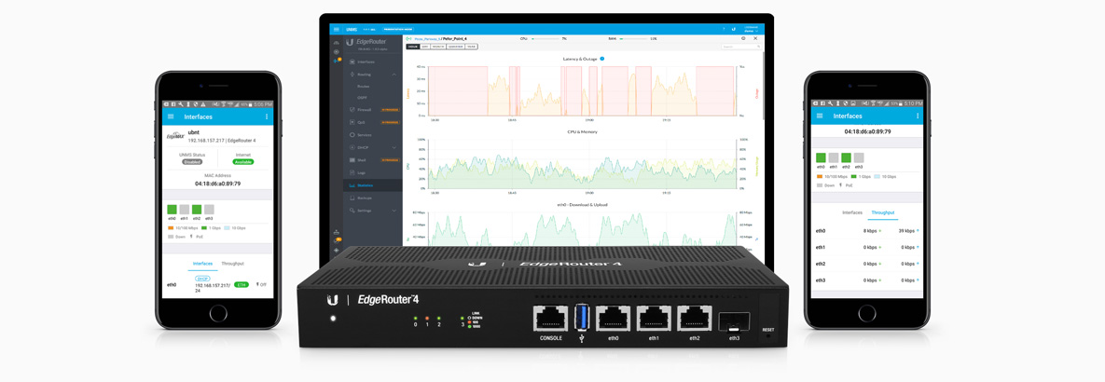This screenshot has width=1105, height=382.
Task: Select the DAY time range button
Action: click(425, 47)
